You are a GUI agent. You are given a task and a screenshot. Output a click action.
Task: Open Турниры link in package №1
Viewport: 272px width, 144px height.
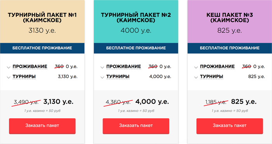pyautogui.click(x=24, y=77)
